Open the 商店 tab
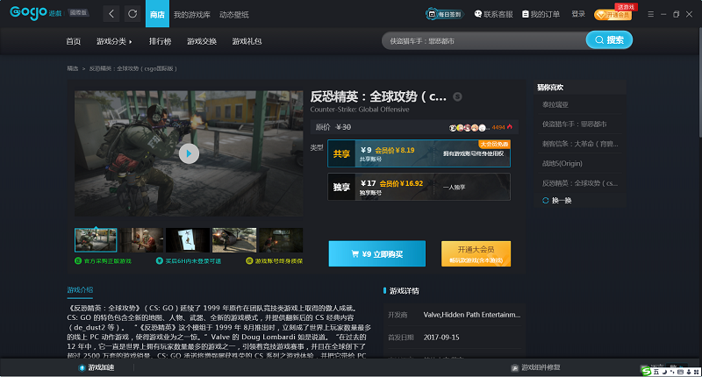 click(157, 14)
